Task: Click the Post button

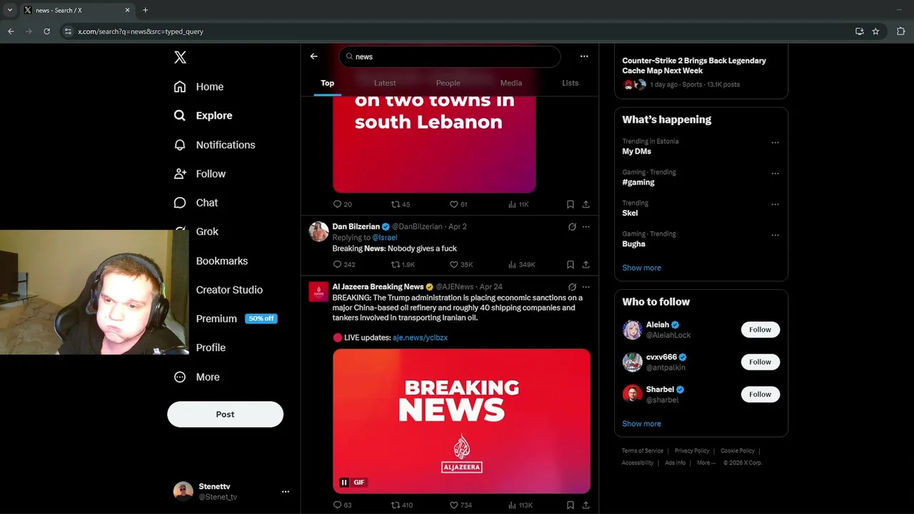Action: (x=225, y=414)
